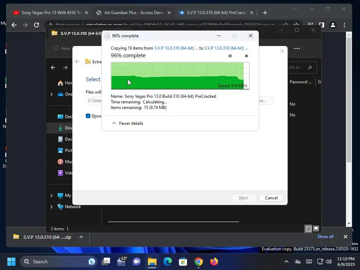Image resolution: width=360 pixels, height=270 pixels.
Task: Select Home in Explorer sidebar
Action: click(65, 83)
